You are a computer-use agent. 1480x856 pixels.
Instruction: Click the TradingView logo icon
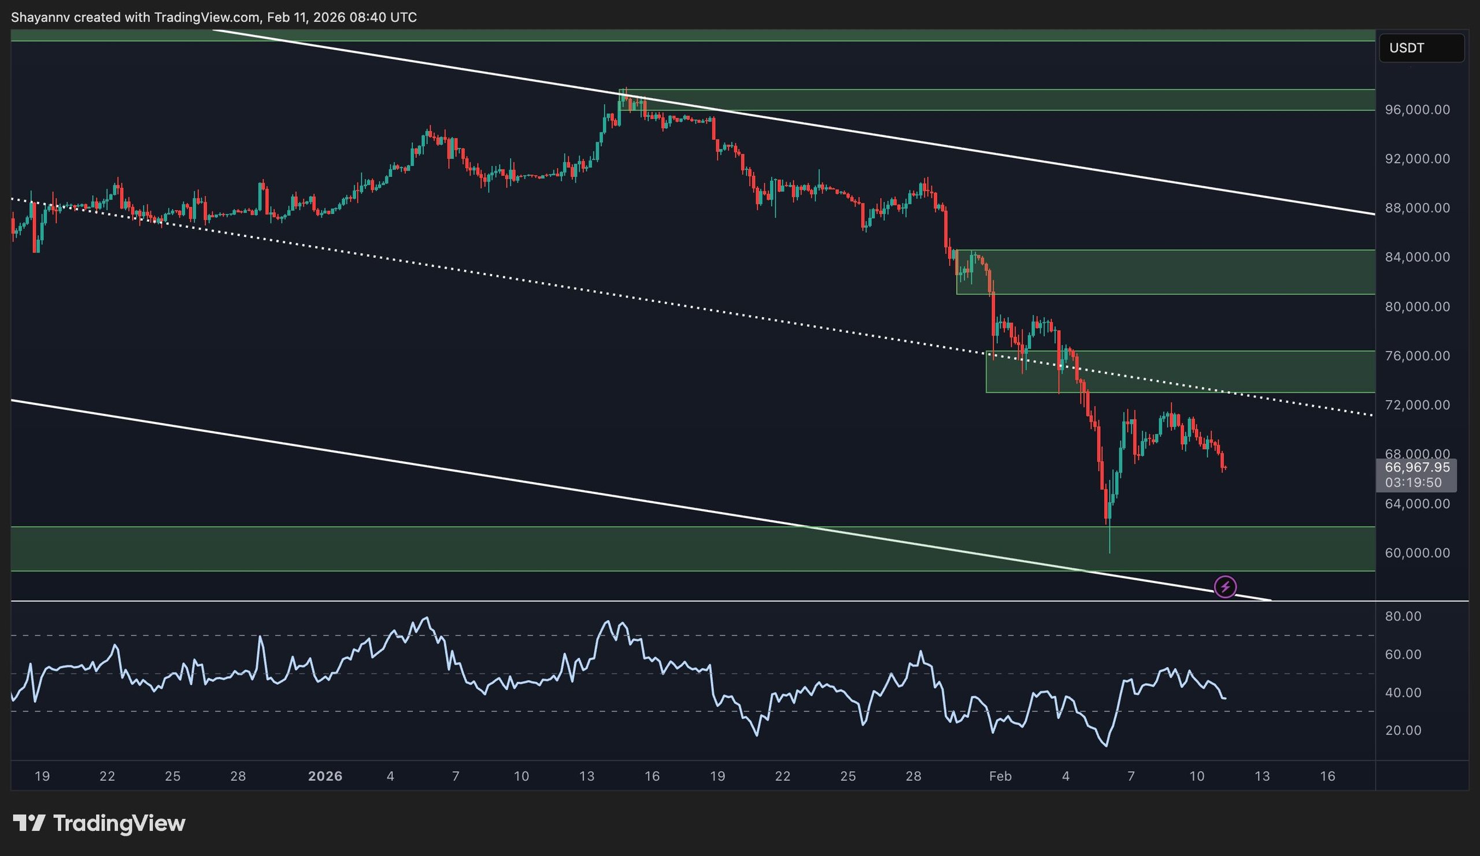coord(29,823)
